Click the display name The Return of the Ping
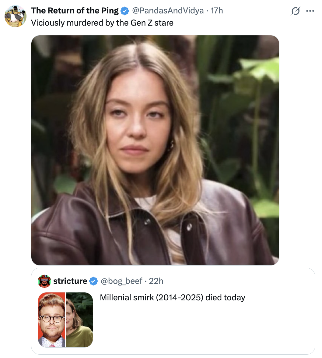This screenshot has width=322, height=358. coord(75,10)
